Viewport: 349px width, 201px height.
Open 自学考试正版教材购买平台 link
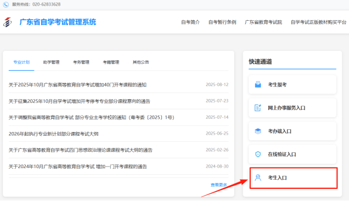318,22
